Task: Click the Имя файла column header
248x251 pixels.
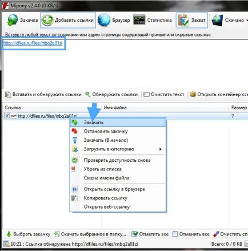Action: [115, 107]
